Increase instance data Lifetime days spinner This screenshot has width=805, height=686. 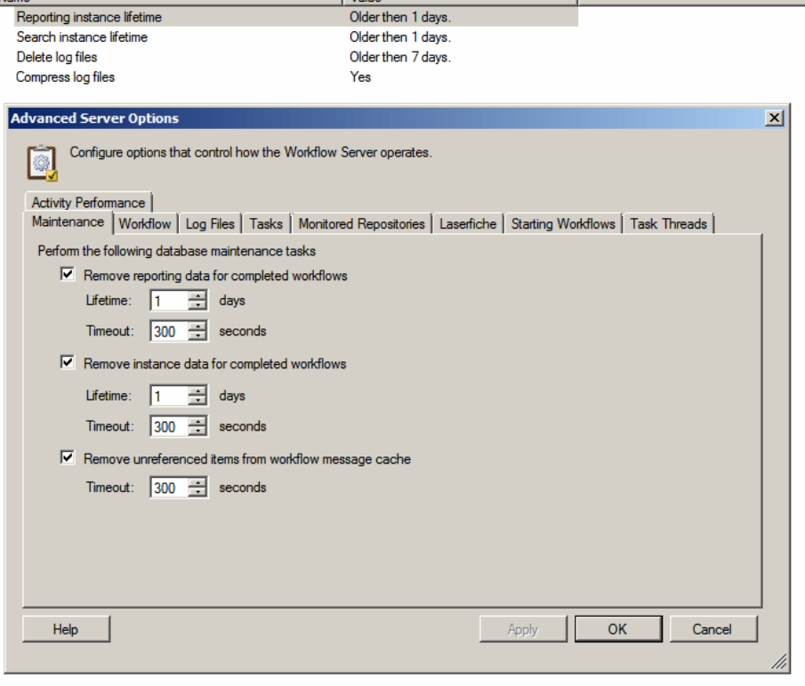(198, 391)
